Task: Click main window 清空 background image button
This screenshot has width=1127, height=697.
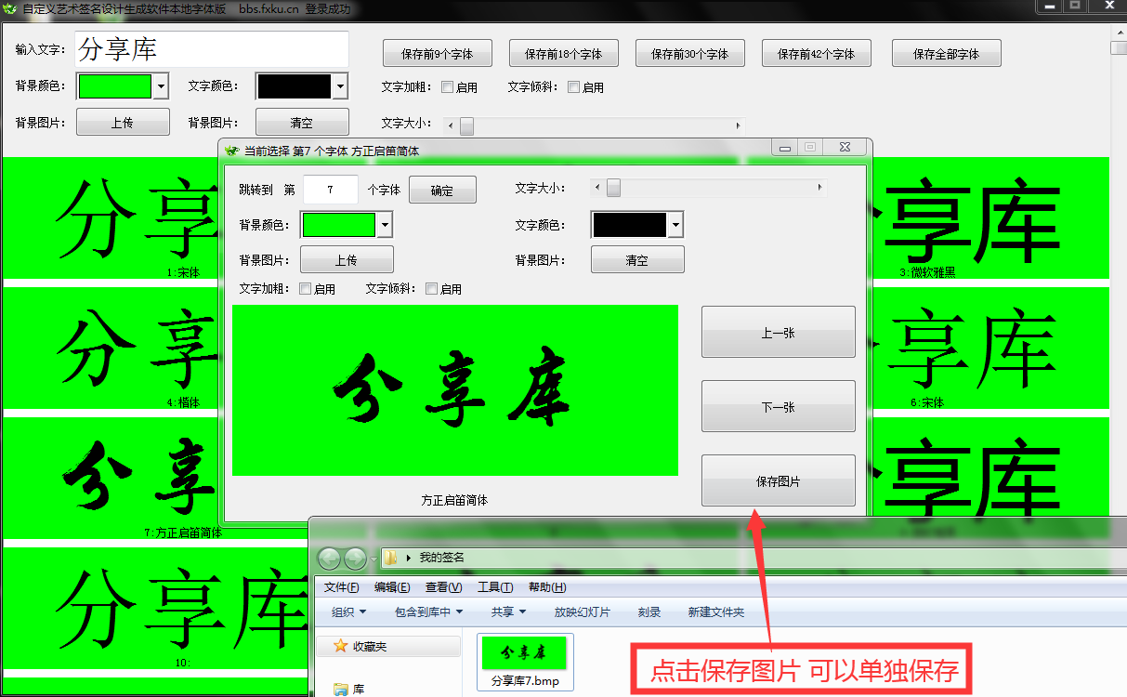Action: pyautogui.click(x=302, y=123)
